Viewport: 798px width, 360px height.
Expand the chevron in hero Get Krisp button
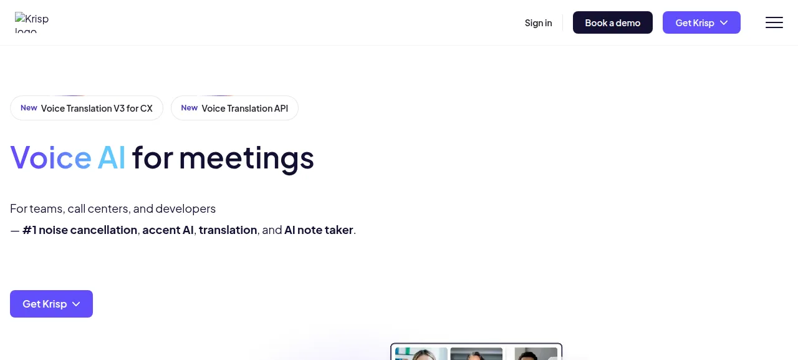coord(76,304)
